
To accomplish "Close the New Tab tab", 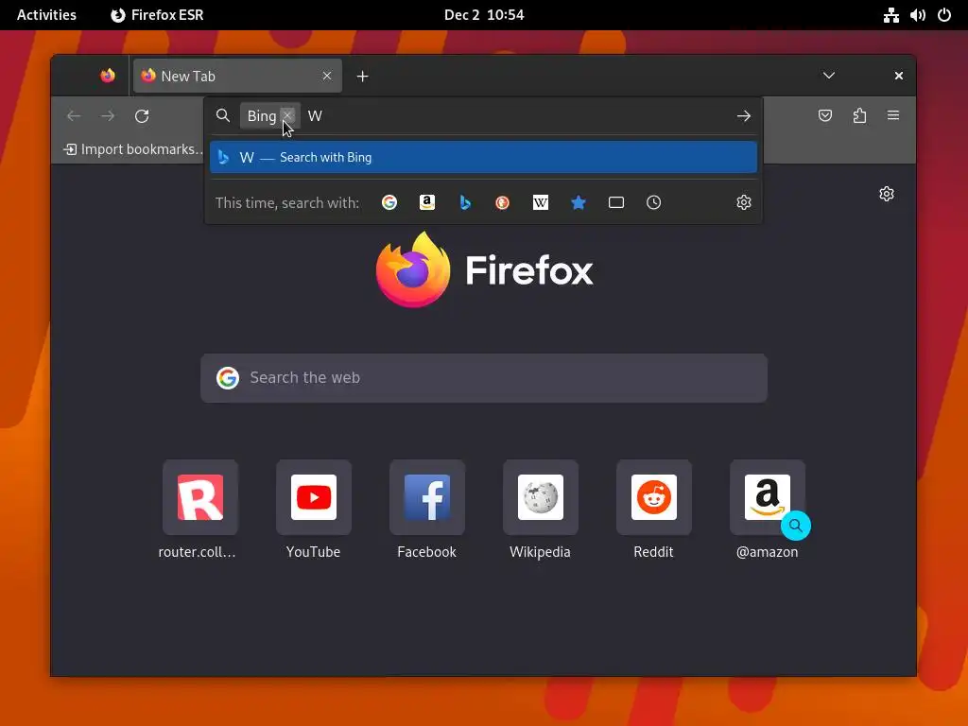I will click(x=327, y=76).
